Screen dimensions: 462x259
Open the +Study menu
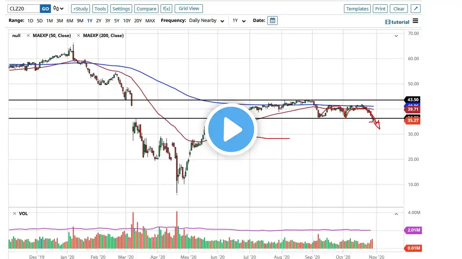point(80,9)
